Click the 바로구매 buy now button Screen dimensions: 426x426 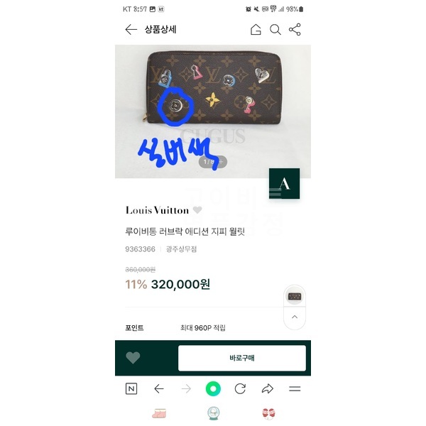coord(242,358)
